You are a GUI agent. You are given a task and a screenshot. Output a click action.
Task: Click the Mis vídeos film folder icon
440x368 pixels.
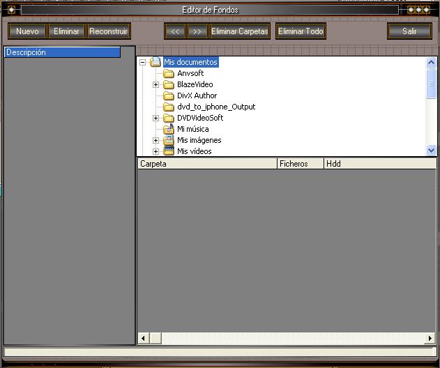[x=169, y=151]
